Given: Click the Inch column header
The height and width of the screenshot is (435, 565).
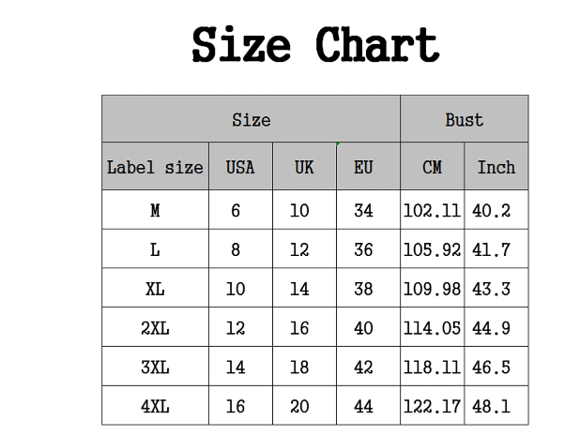Looking at the screenshot, I should click(x=496, y=166).
